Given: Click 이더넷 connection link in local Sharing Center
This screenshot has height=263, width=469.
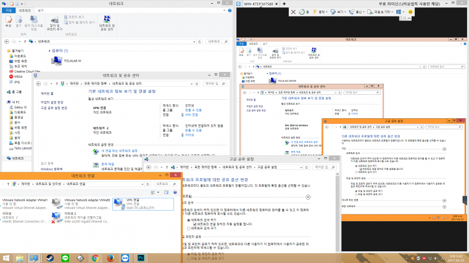Looking at the screenshot, I should (189, 136).
